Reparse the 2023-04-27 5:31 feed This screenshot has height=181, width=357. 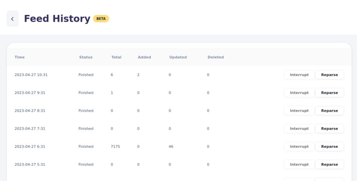click(x=329, y=164)
